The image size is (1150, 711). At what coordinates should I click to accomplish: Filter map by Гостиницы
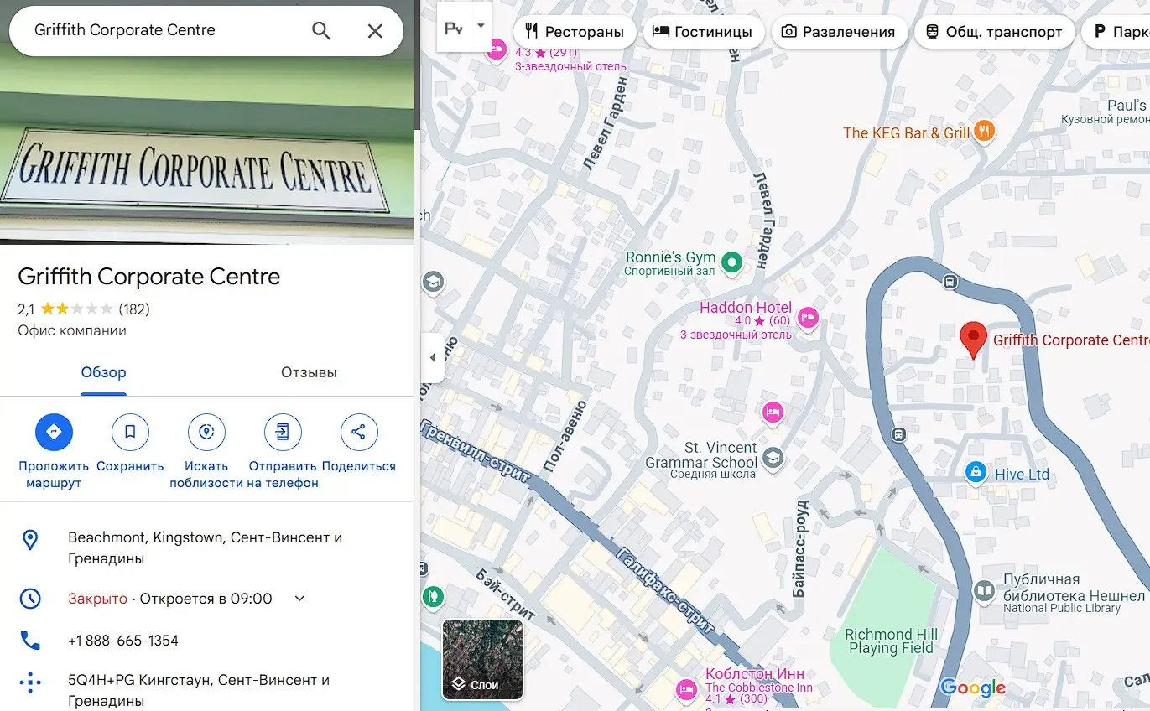coord(703,32)
